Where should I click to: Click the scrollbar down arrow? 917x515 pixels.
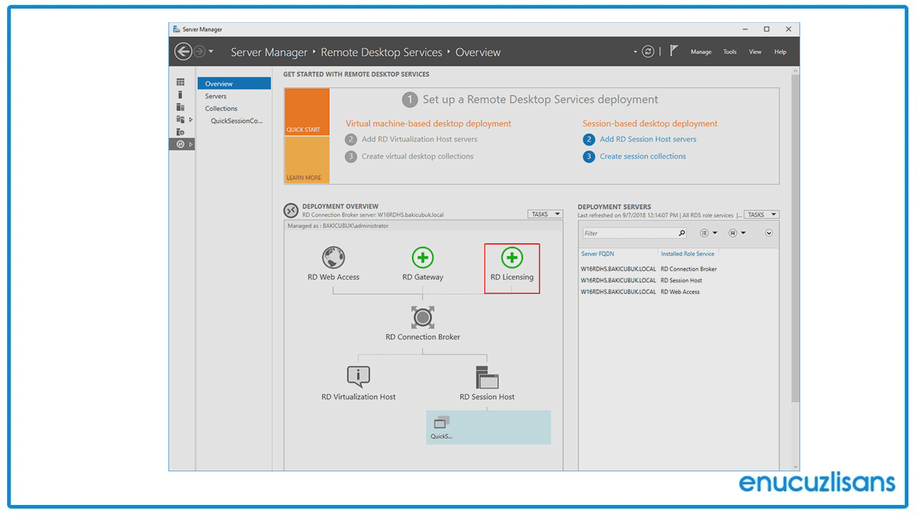click(795, 466)
